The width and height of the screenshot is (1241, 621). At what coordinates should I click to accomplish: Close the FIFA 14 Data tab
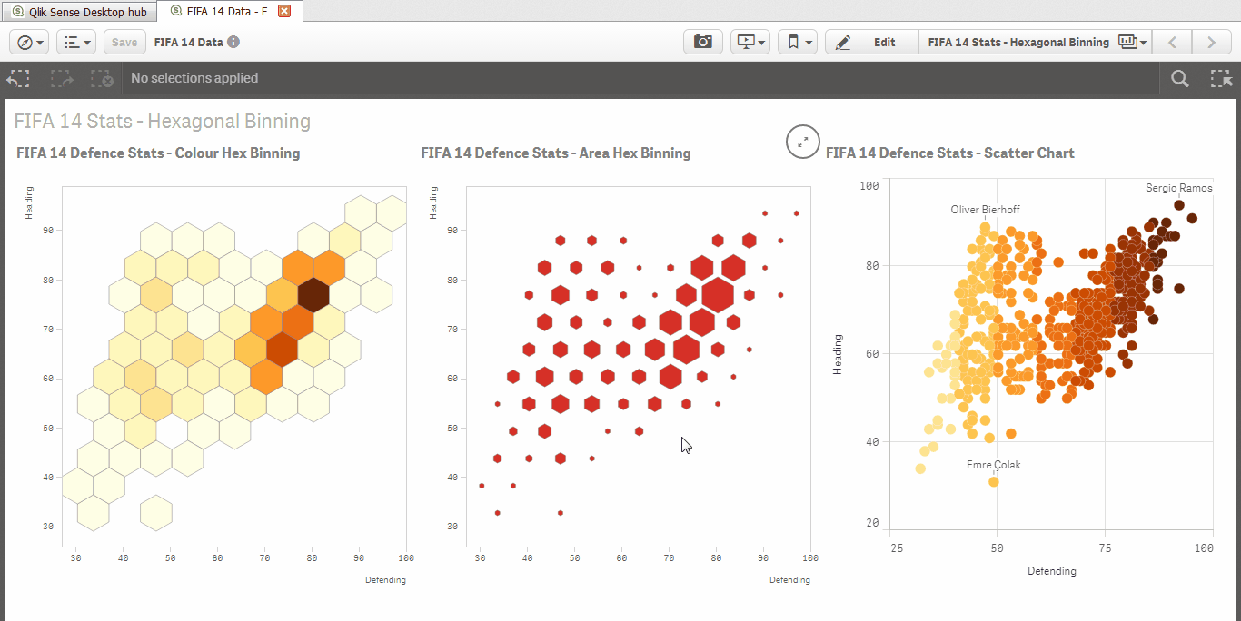[x=284, y=11]
